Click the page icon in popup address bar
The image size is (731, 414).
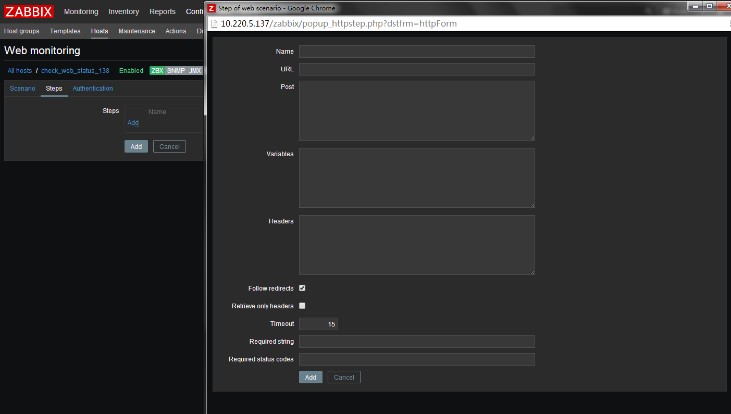(x=214, y=24)
